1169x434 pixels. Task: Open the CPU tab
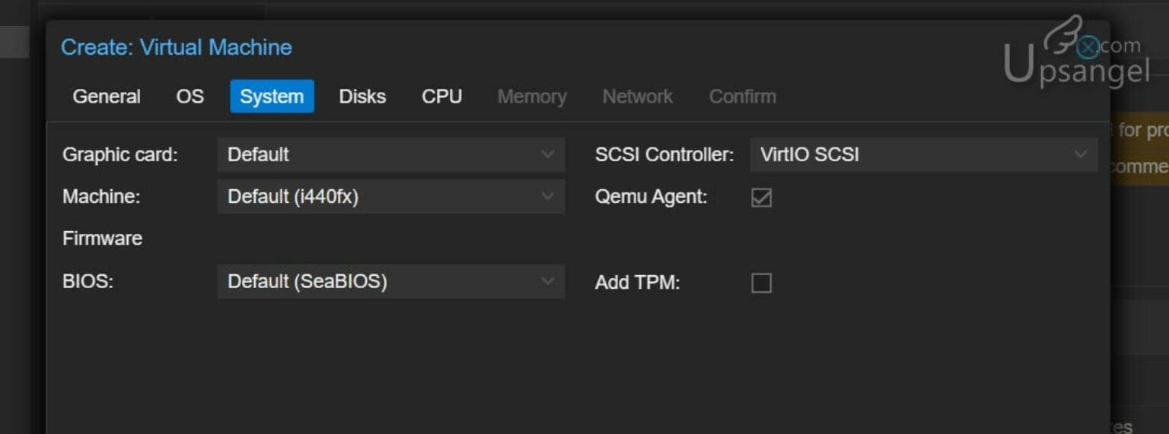[442, 97]
